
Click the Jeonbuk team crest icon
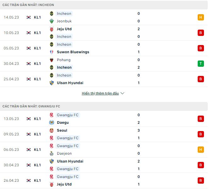[x=52, y=21]
